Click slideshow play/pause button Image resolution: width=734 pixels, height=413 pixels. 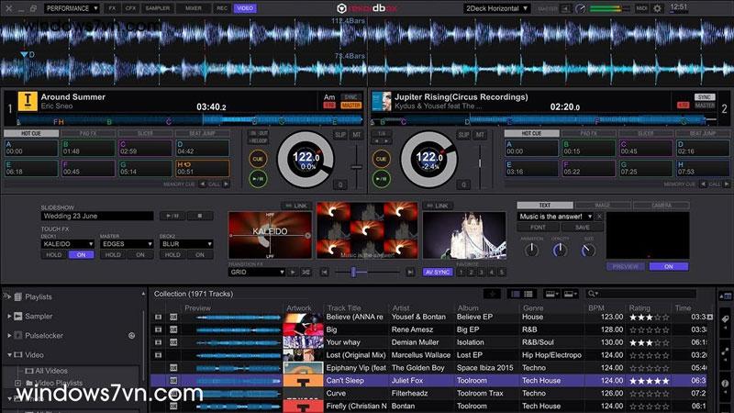click(172, 216)
